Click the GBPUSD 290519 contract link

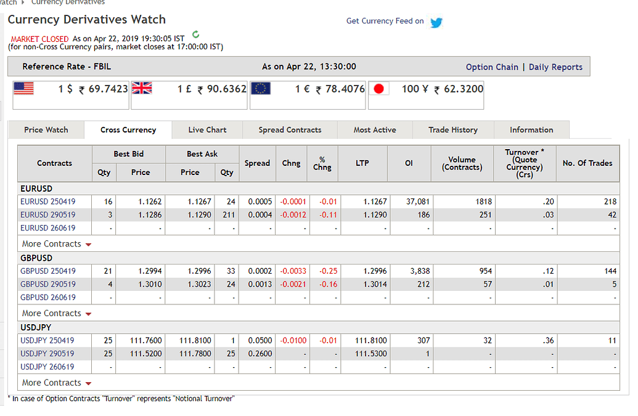pos(48,284)
